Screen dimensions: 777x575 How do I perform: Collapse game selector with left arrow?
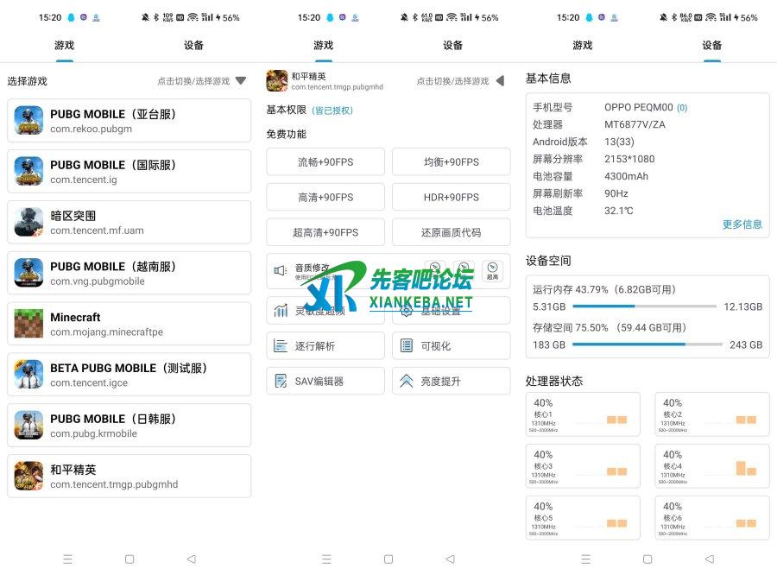tap(499, 81)
